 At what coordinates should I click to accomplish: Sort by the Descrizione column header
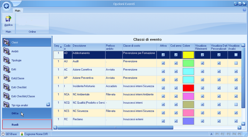pos(89,47)
